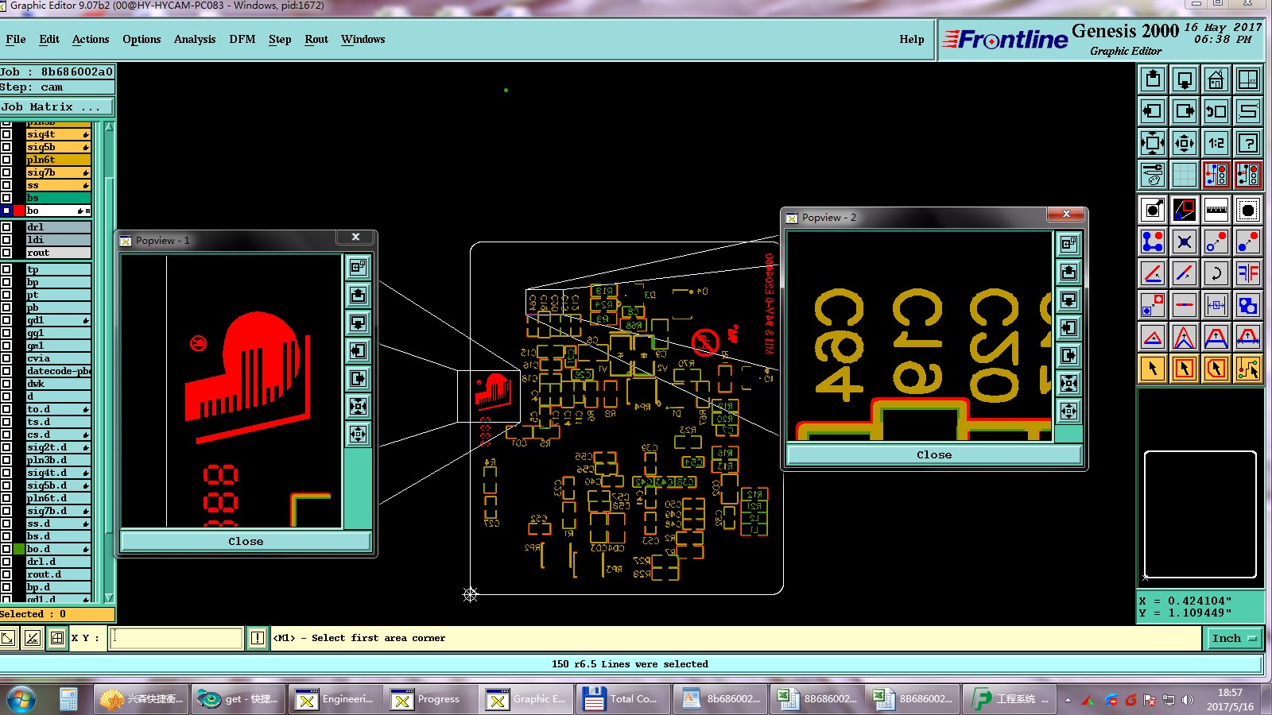This screenshot has width=1272, height=715.
Task: Open the Inch units dropdown
Action: tap(1235, 638)
